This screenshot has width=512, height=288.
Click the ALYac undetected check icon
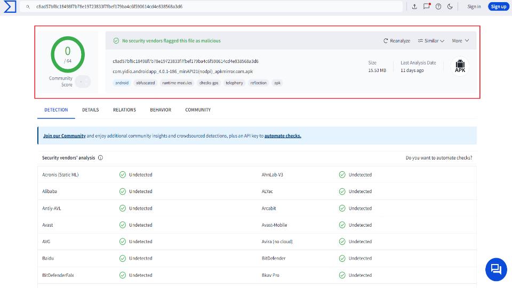tap(342, 191)
